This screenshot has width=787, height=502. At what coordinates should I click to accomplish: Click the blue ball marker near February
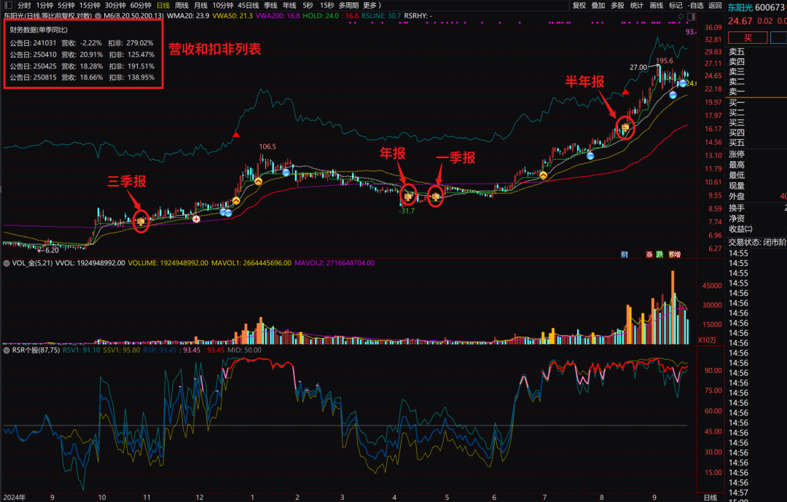coord(286,173)
